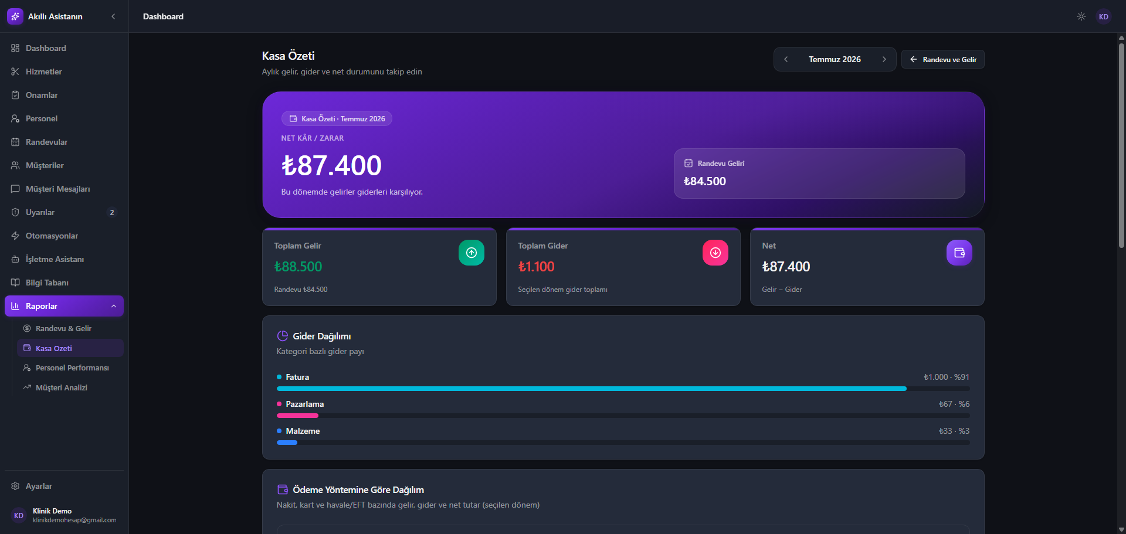Click the Randevu Geliri calendar icon
The image size is (1126, 534).
point(689,163)
